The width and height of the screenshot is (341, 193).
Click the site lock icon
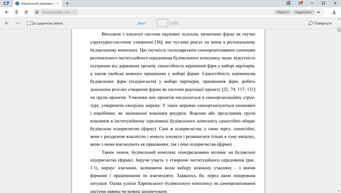(37, 12)
